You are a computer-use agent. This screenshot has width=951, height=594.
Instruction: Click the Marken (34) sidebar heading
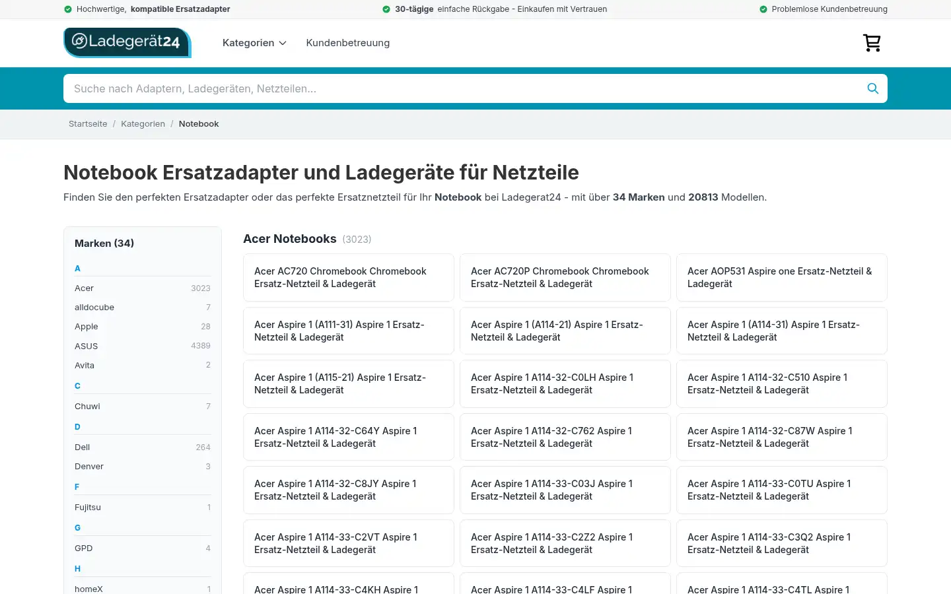coord(104,244)
